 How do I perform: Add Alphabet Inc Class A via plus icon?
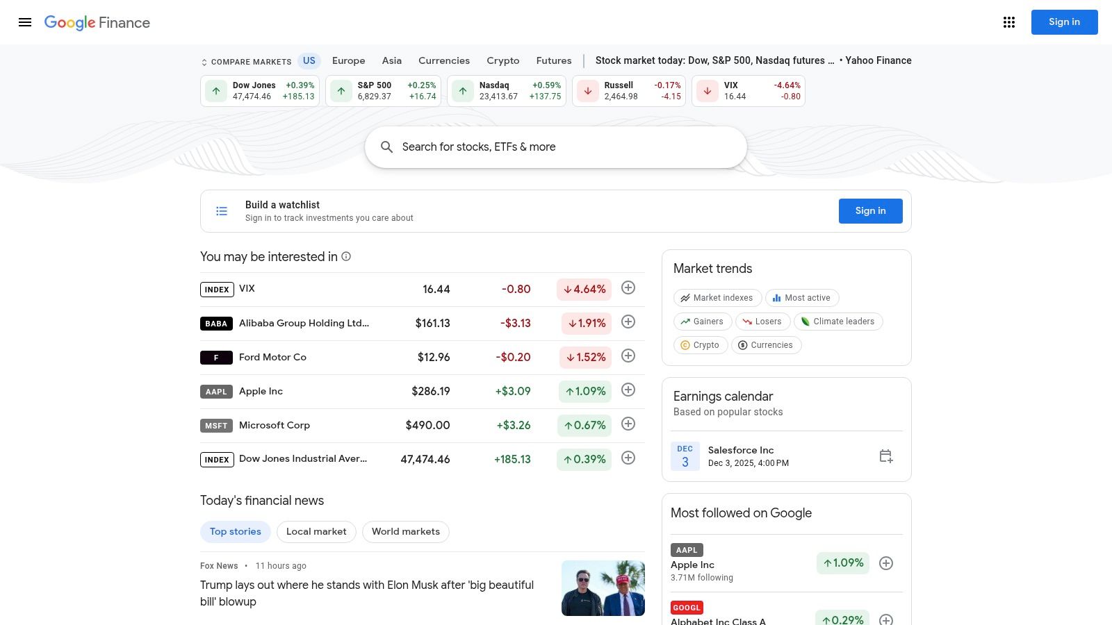pos(886,619)
